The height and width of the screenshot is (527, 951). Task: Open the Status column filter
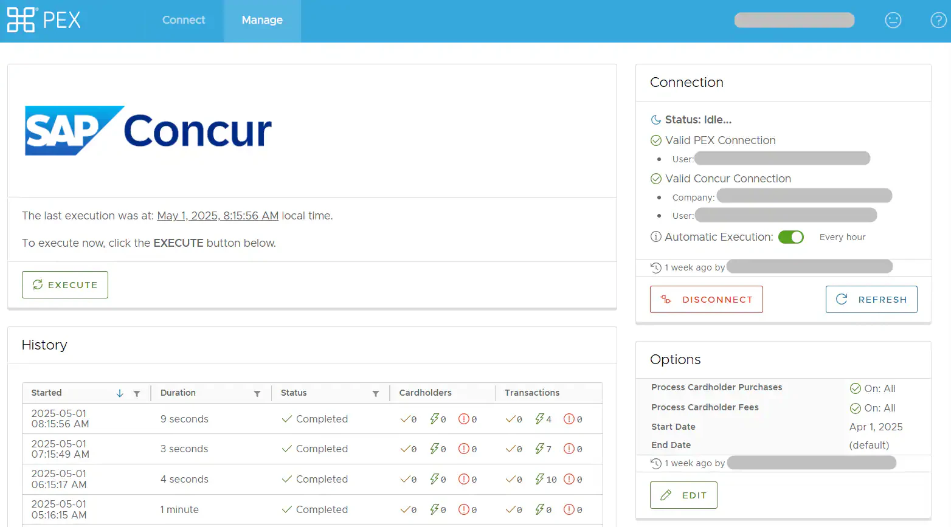[376, 393]
